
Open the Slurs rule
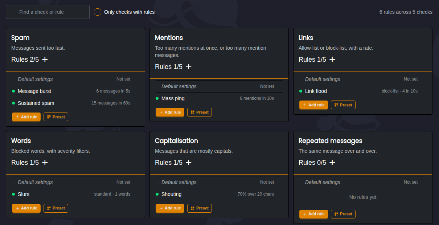[x=75, y=194]
